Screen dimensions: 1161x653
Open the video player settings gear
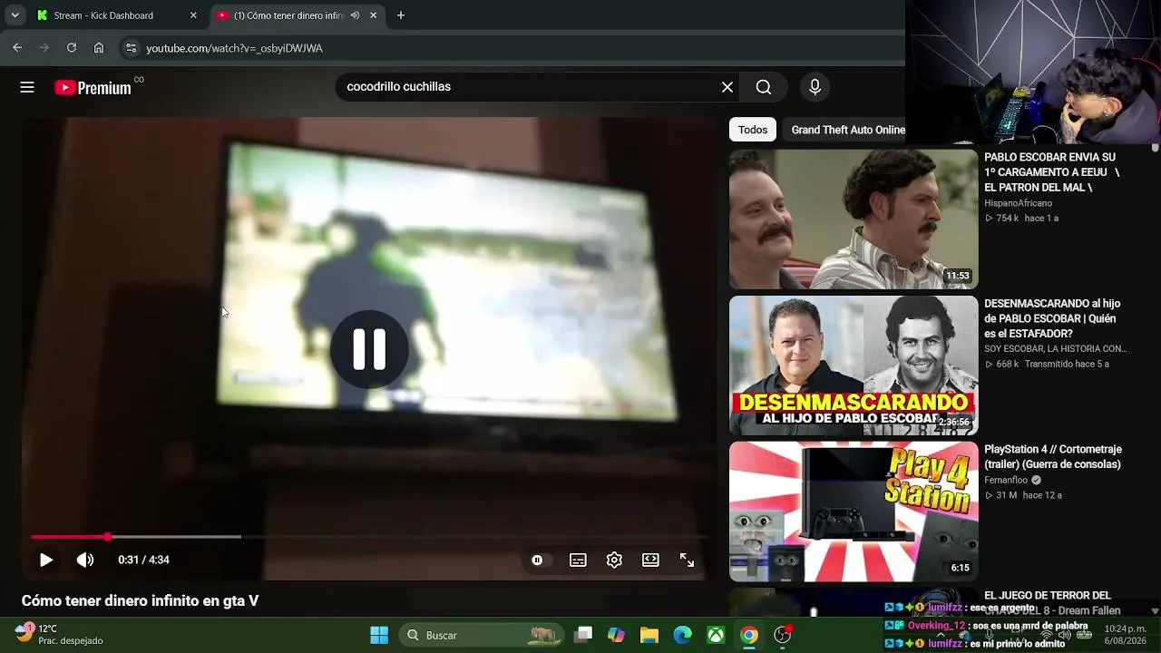[614, 560]
